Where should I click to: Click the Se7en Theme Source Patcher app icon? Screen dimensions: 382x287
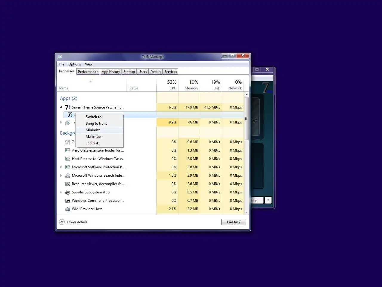(x=68, y=107)
